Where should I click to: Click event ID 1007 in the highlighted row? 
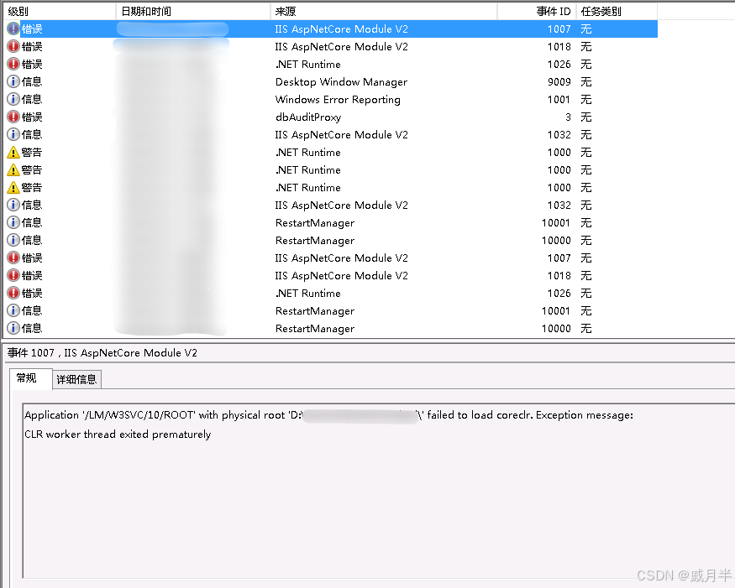click(559, 29)
